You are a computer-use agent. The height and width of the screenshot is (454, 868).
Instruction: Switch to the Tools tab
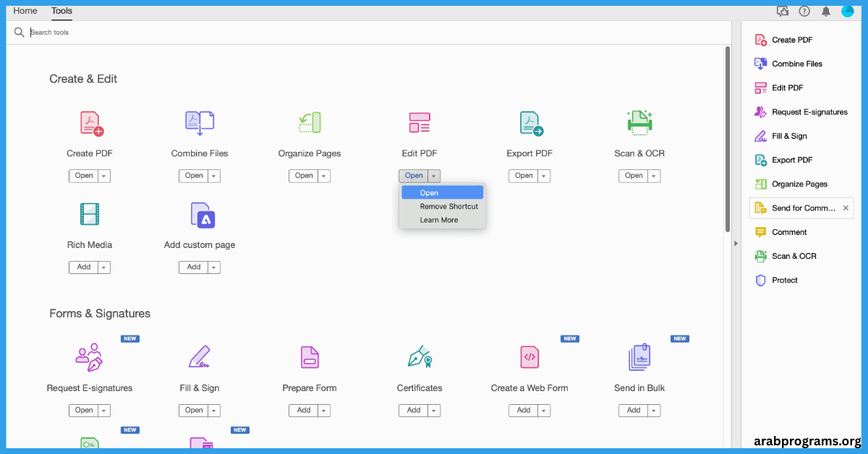point(61,11)
